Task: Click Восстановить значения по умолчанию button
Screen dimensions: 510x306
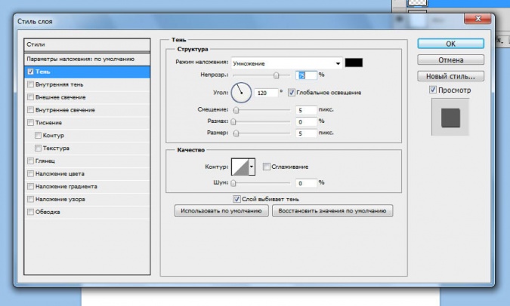Action: point(332,212)
